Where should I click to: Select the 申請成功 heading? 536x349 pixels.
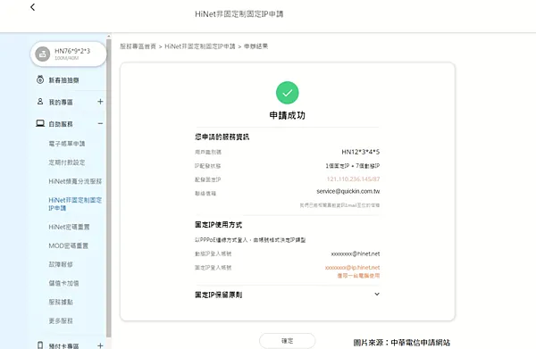point(287,115)
